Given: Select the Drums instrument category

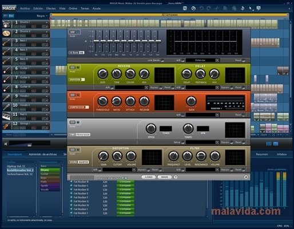Looking at the screenshot, I should 50,170.
